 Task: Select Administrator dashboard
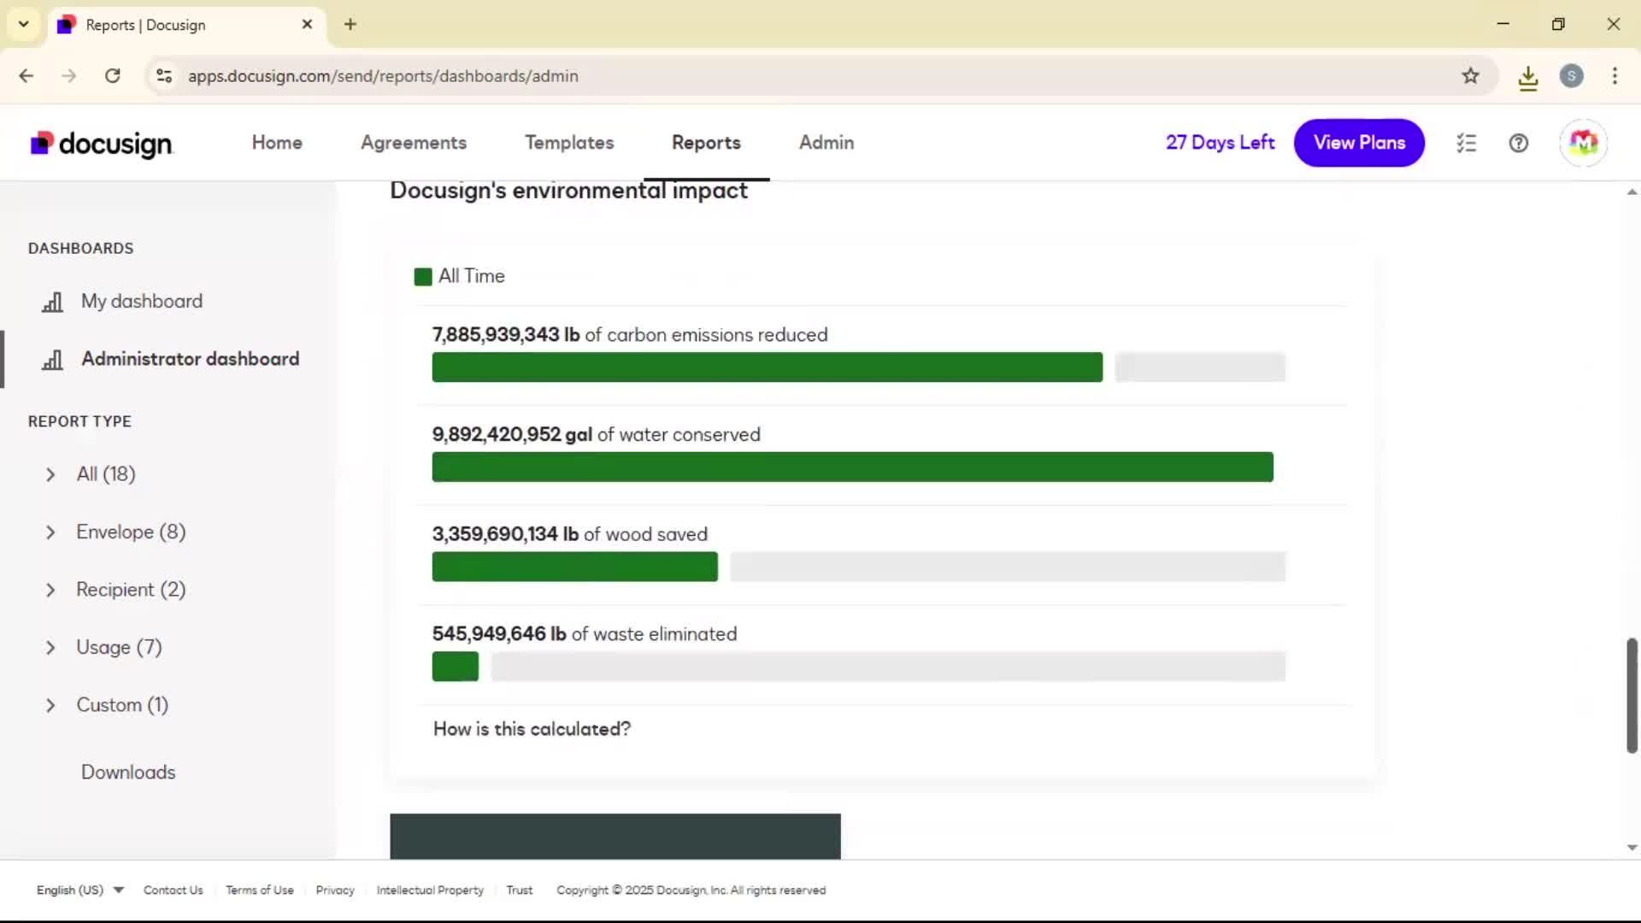click(x=191, y=359)
